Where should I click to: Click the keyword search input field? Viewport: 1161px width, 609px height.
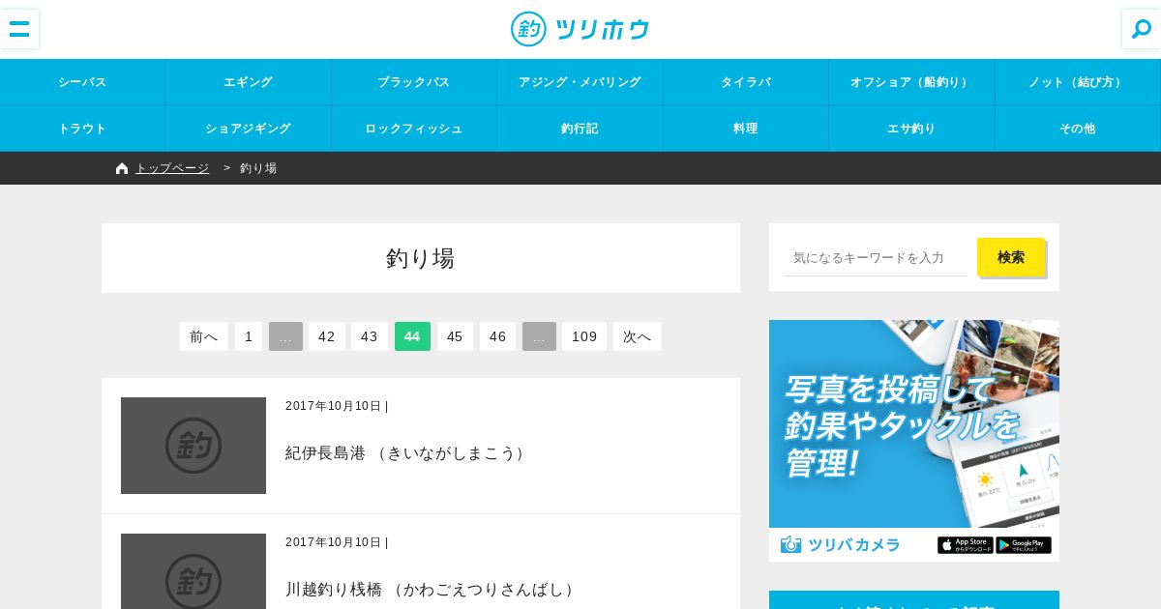(x=876, y=257)
